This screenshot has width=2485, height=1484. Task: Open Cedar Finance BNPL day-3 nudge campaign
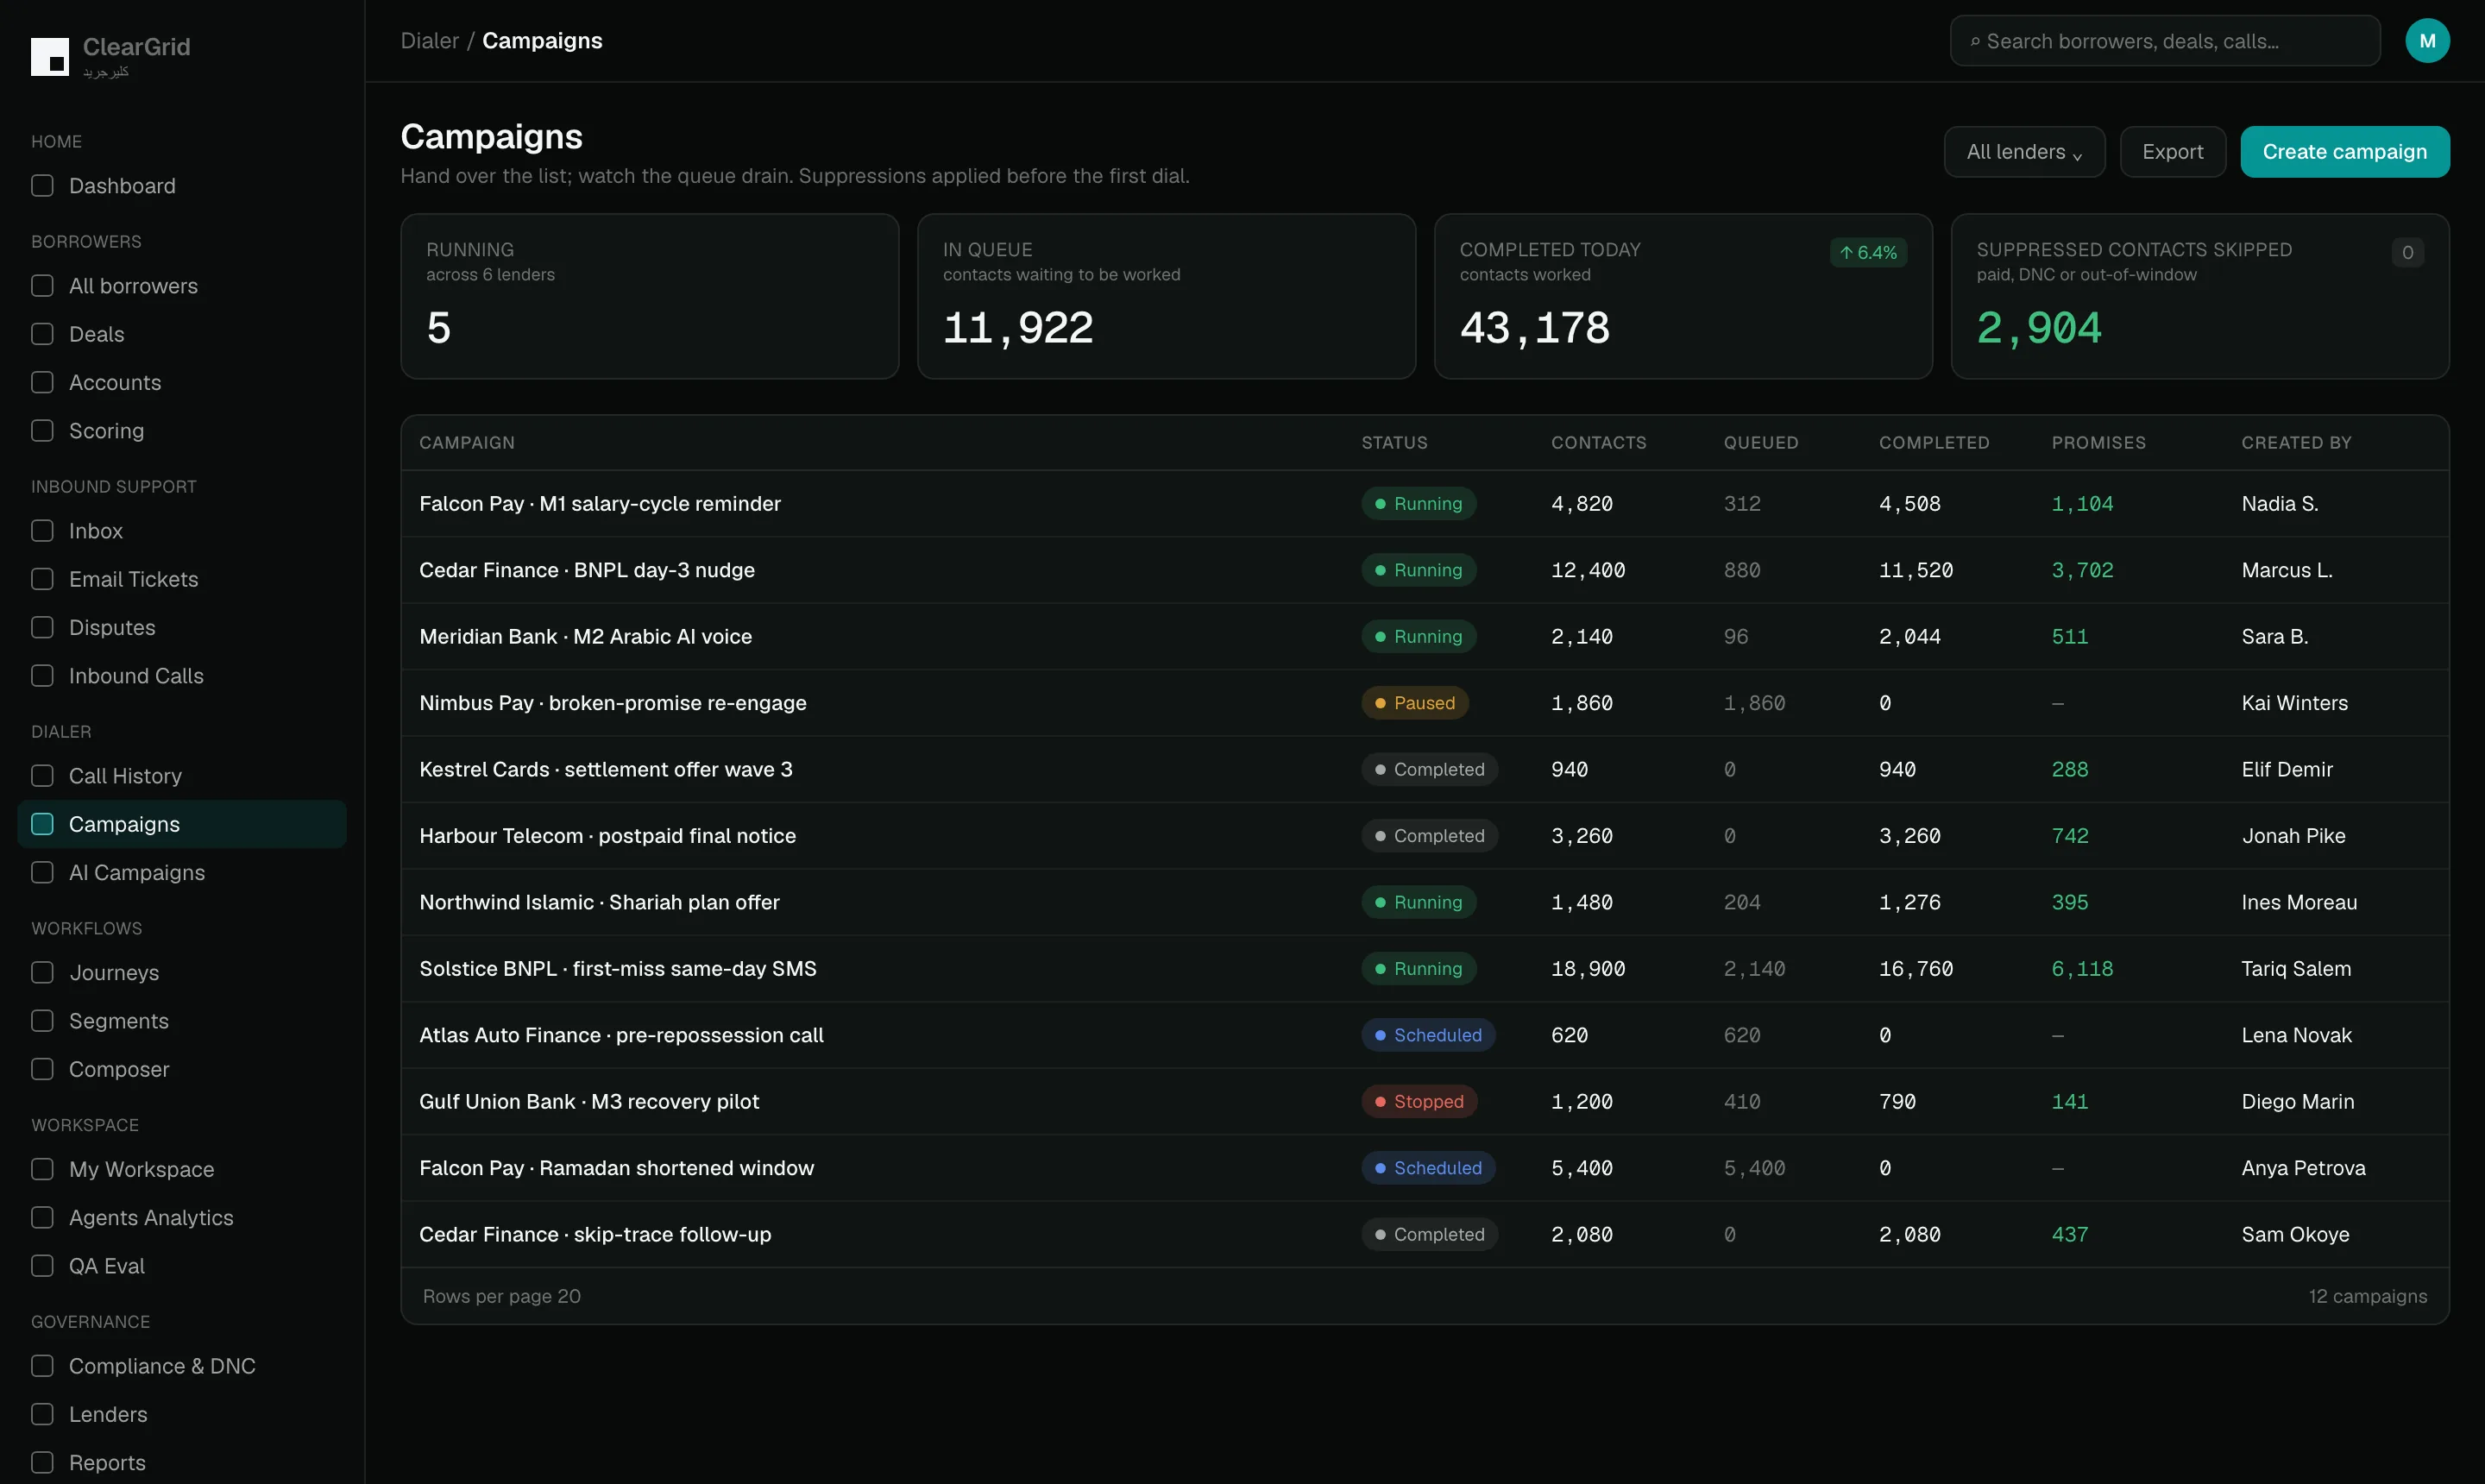[x=587, y=570]
